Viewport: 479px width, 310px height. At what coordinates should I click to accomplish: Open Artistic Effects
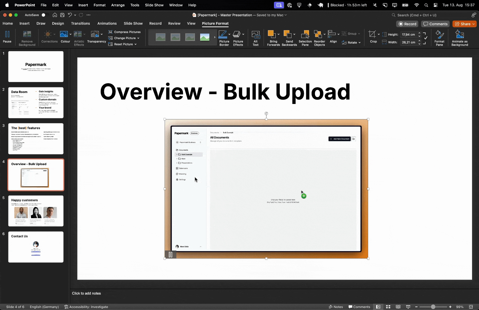78,34
